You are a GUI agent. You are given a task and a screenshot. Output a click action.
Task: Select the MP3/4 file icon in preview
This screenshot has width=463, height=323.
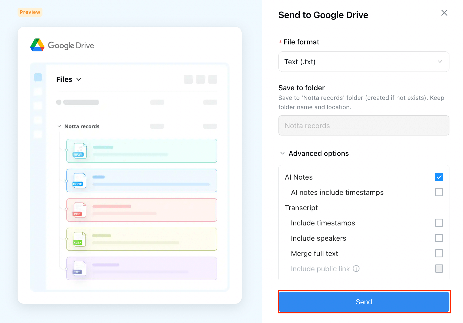point(80,151)
